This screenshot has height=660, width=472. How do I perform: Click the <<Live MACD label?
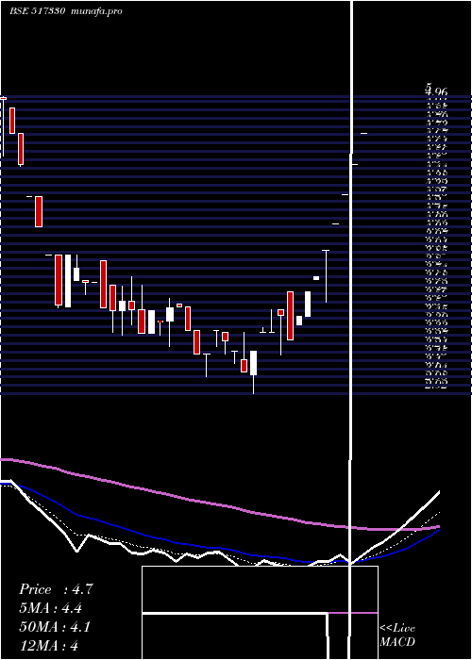pyautogui.click(x=397, y=635)
